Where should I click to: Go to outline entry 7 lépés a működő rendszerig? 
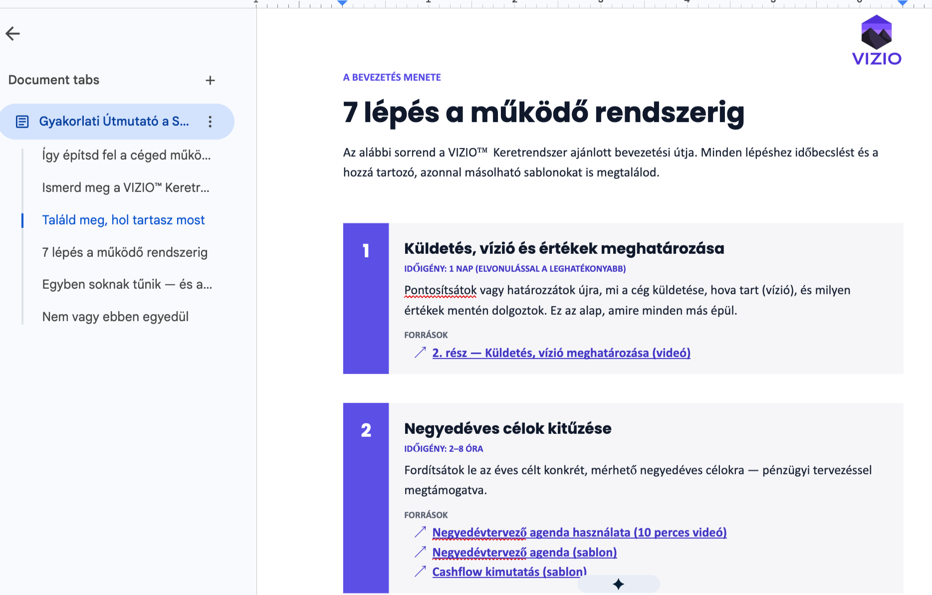coord(125,252)
